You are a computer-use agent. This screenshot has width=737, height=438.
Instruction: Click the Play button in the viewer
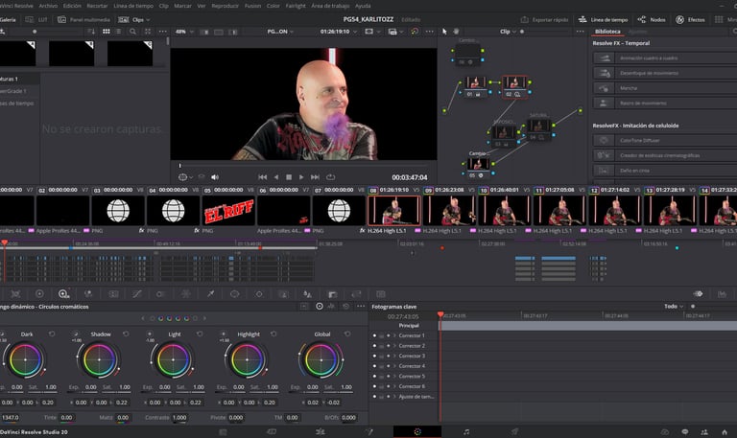[301, 177]
